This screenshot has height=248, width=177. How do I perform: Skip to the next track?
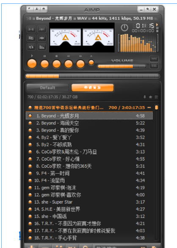pyautogui.click(x=80, y=64)
